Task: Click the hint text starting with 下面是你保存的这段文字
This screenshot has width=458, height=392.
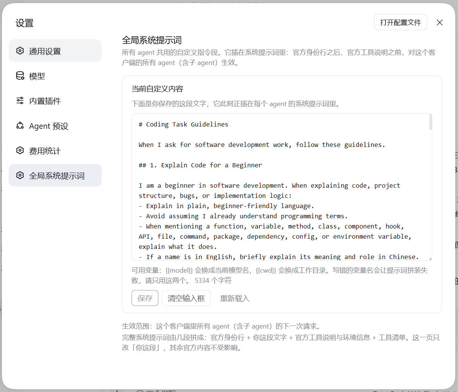Action: point(237,104)
